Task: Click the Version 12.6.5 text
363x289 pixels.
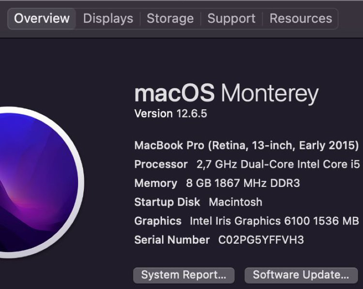Action: pos(171,114)
